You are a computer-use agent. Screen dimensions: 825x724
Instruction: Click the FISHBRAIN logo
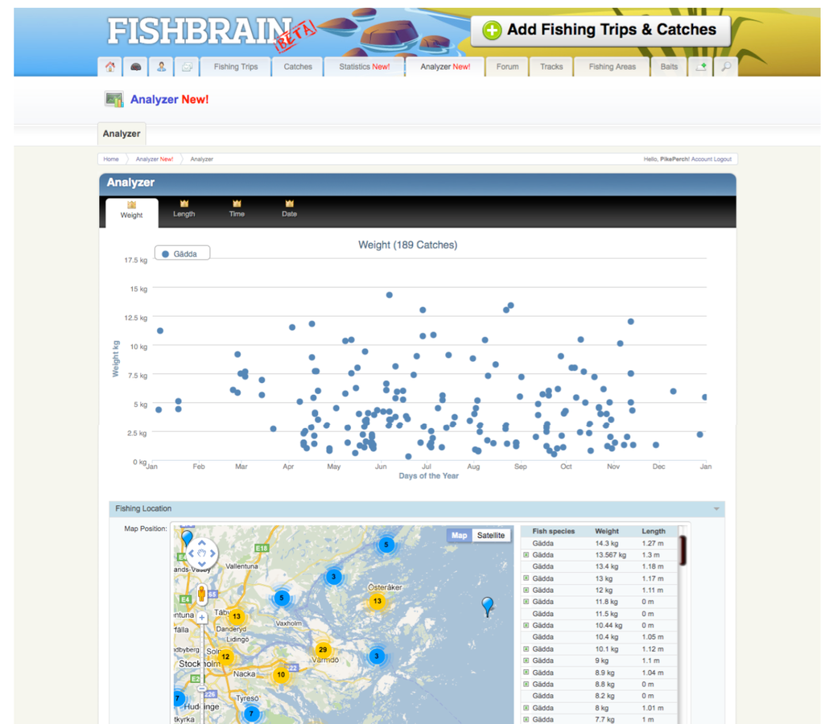pyautogui.click(x=200, y=31)
